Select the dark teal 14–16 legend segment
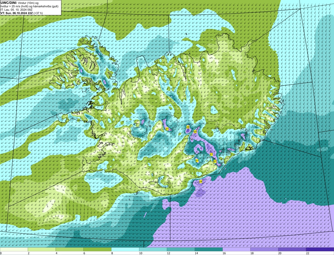Viewport: 334px width, 255px height. pos(209,250)
